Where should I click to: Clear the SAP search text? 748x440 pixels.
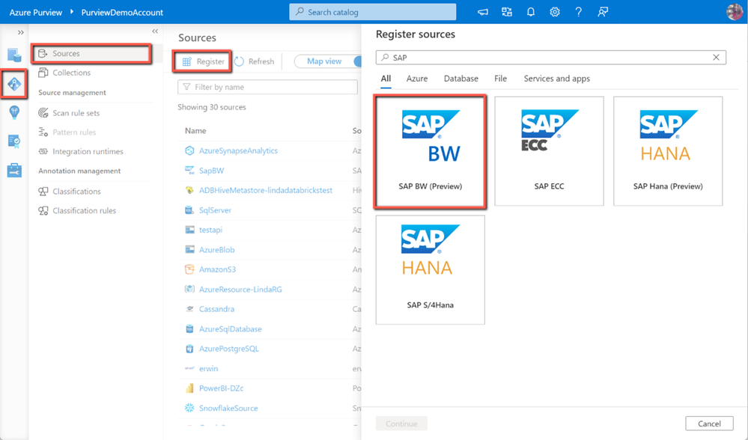716,57
